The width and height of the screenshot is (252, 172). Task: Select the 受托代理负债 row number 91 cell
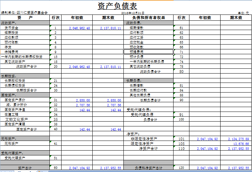coord(181,115)
